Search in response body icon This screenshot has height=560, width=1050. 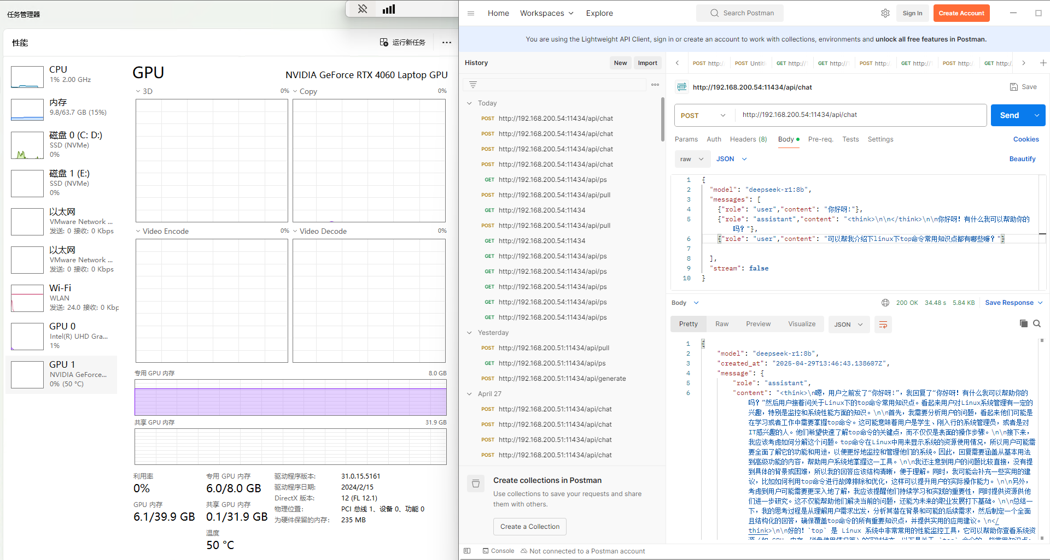tap(1037, 323)
